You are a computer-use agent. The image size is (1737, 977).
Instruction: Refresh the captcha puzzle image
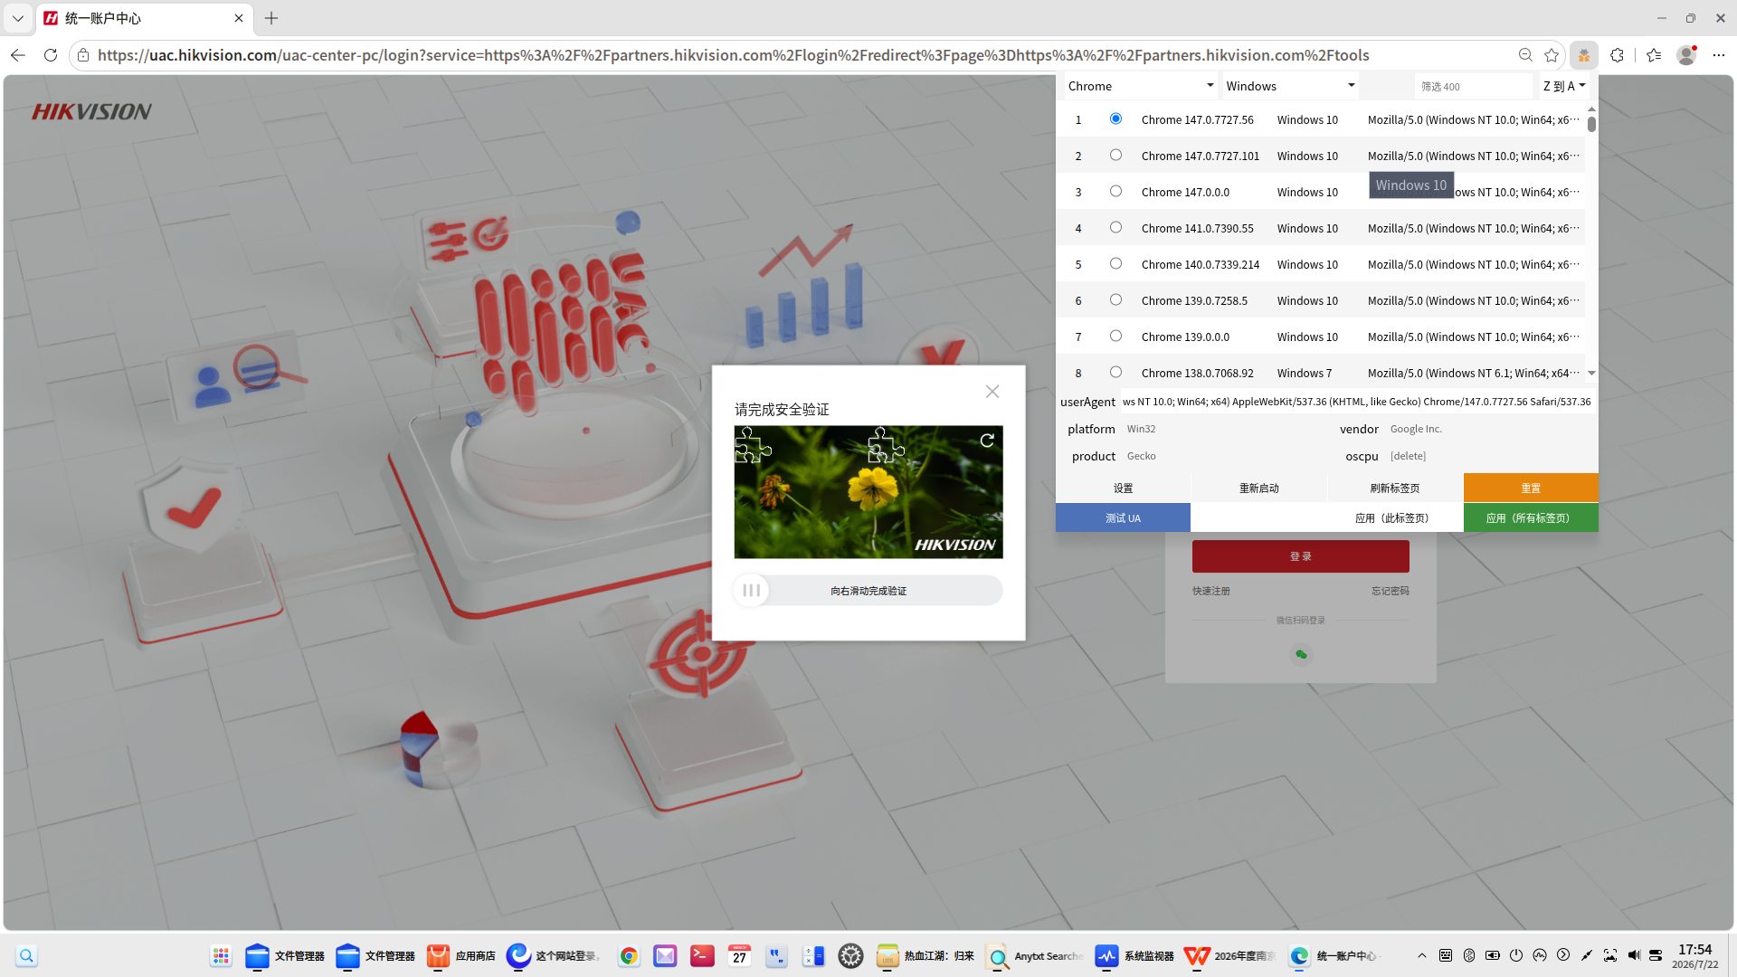[x=987, y=441]
